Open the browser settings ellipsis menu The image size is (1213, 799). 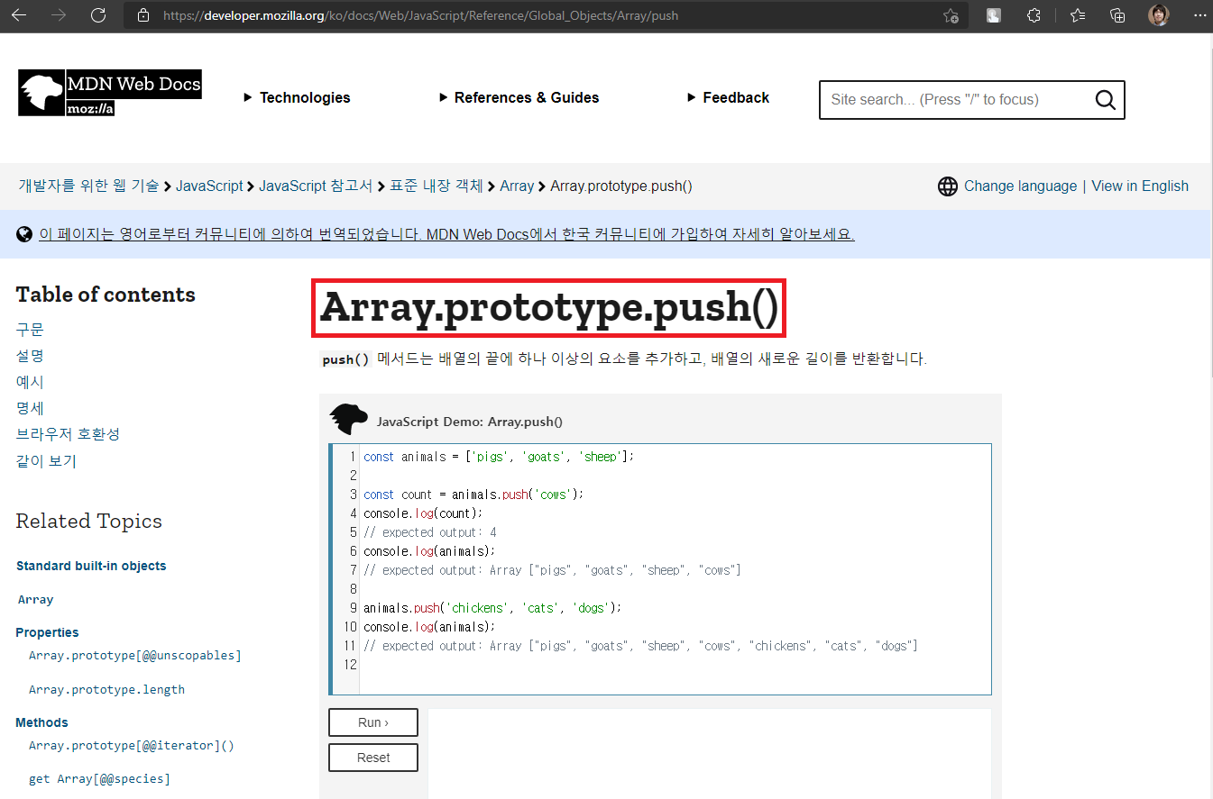pos(1199,15)
